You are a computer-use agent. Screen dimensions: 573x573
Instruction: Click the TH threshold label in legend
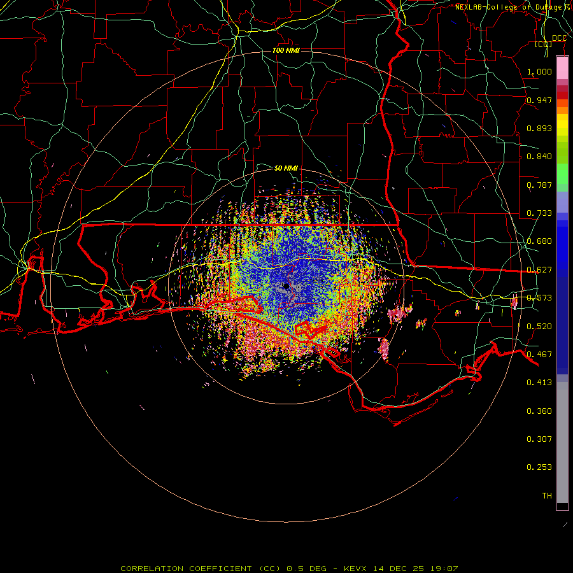547,496
